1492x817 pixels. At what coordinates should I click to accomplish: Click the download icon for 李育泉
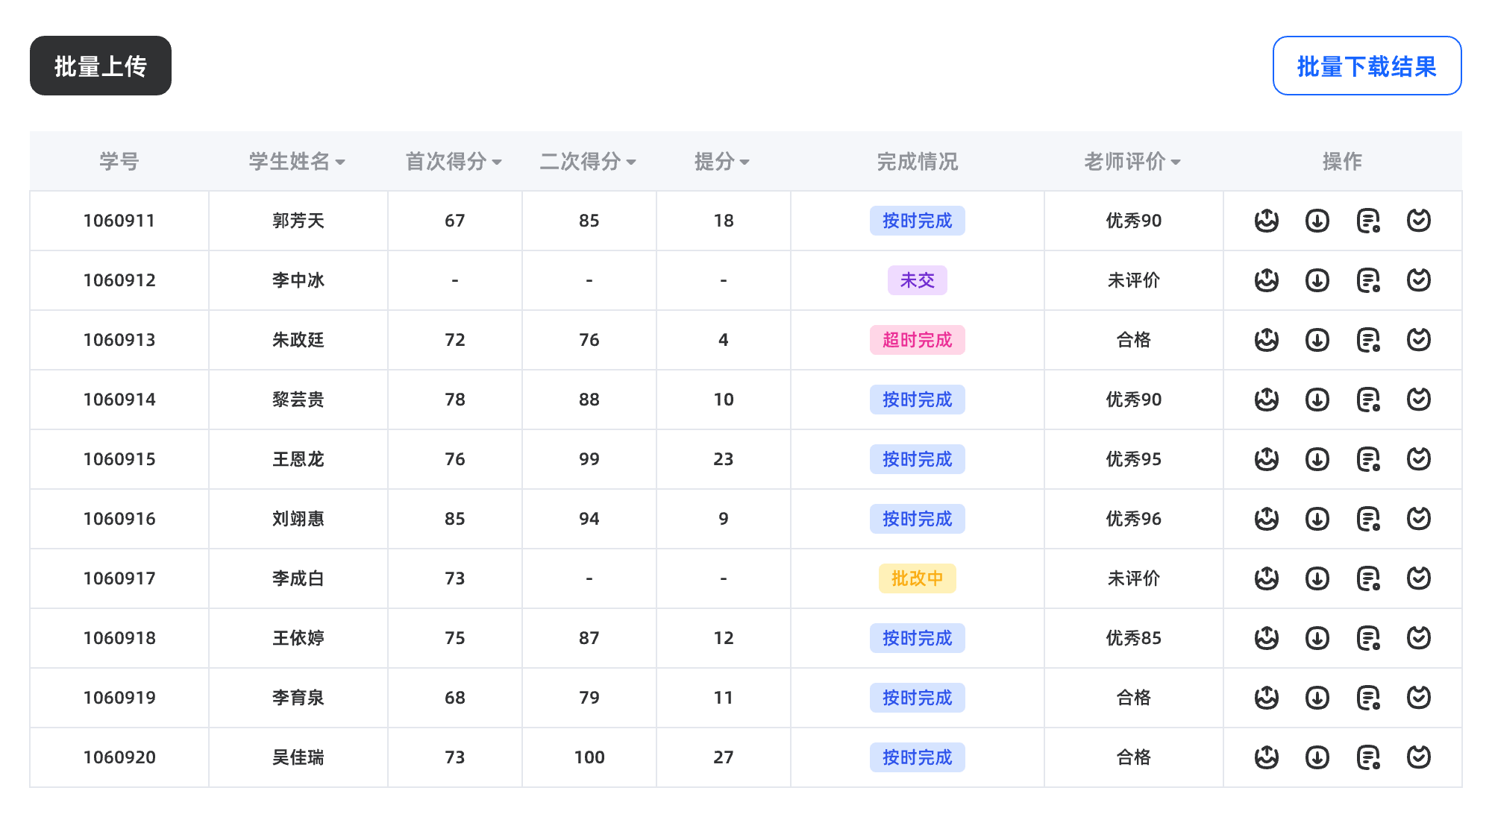(x=1318, y=698)
